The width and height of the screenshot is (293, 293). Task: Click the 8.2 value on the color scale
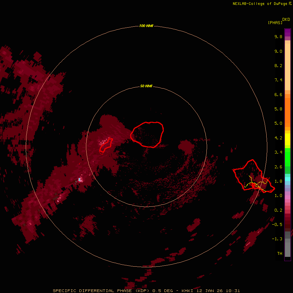pos(278,65)
